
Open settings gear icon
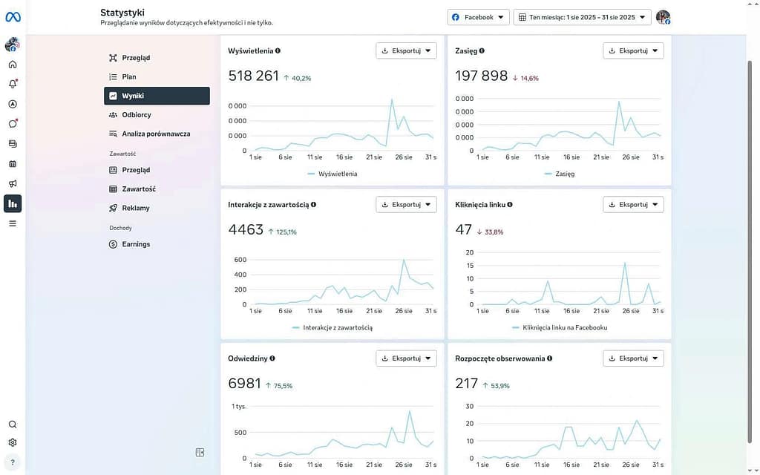point(13,443)
